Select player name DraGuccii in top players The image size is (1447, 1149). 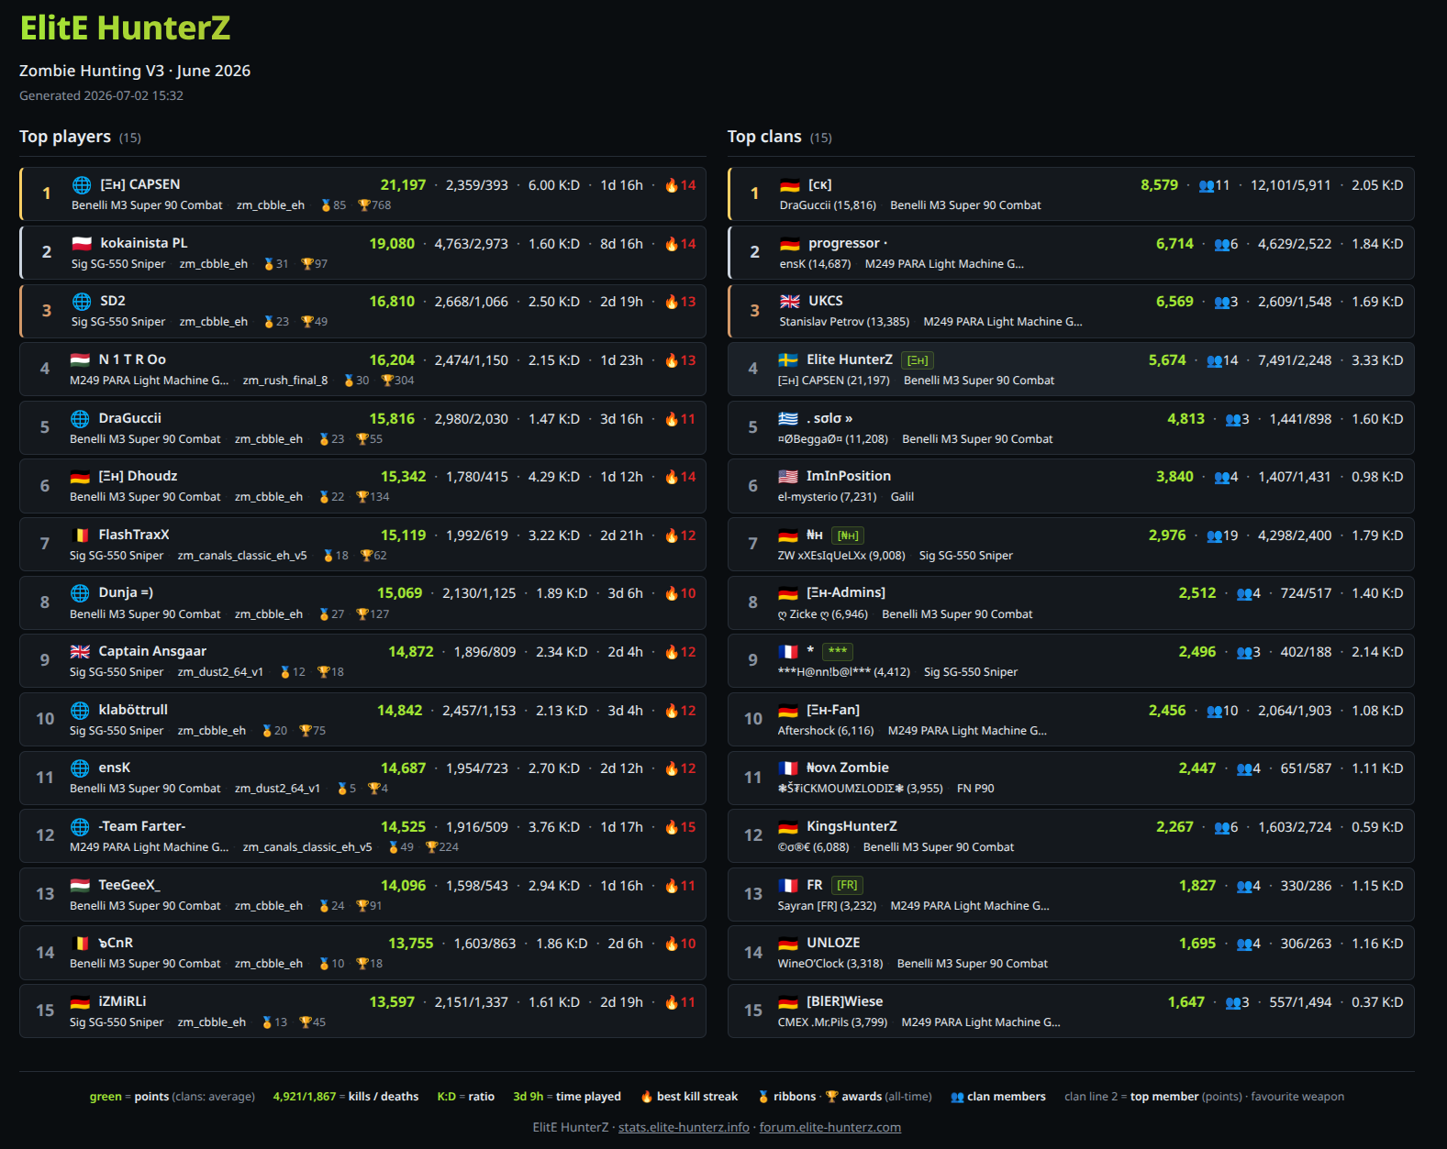pyautogui.click(x=130, y=418)
